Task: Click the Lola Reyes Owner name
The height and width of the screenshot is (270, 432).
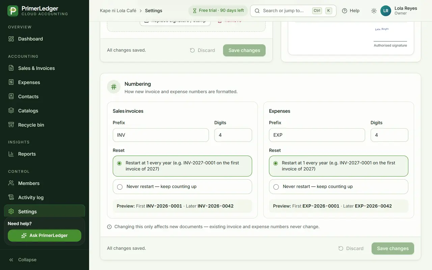Action: (406, 10)
